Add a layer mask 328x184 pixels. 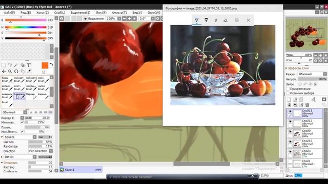click(x=324, y=100)
